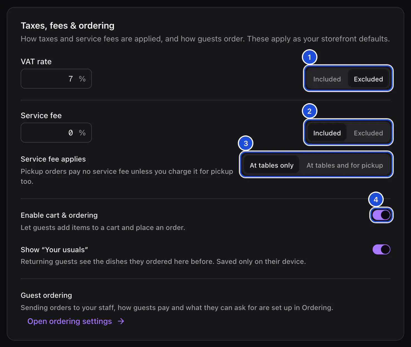Click the Enable cart & ordering label
The image size is (411, 347).
pos(59,215)
